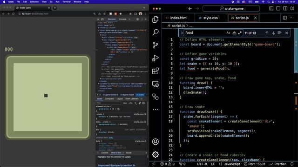Click the inspect element picker in DevTools

pyautogui.click(x=98, y=19)
